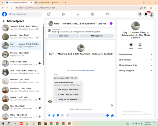Open Marie 2 bed 2 bath conversation
The image size is (158, 126).
point(21,117)
